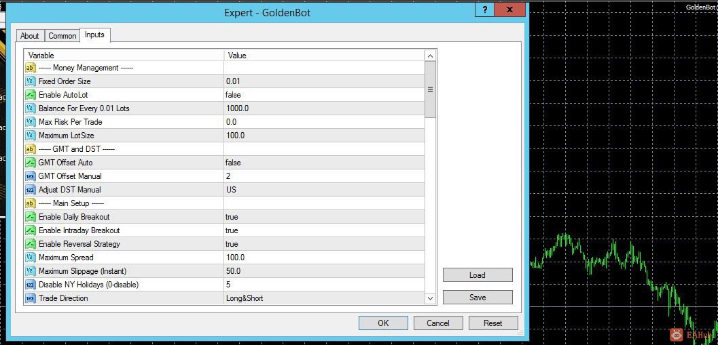
Task: Click the icon for Enable Daily Breakout
Action: [x=30, y=217]
